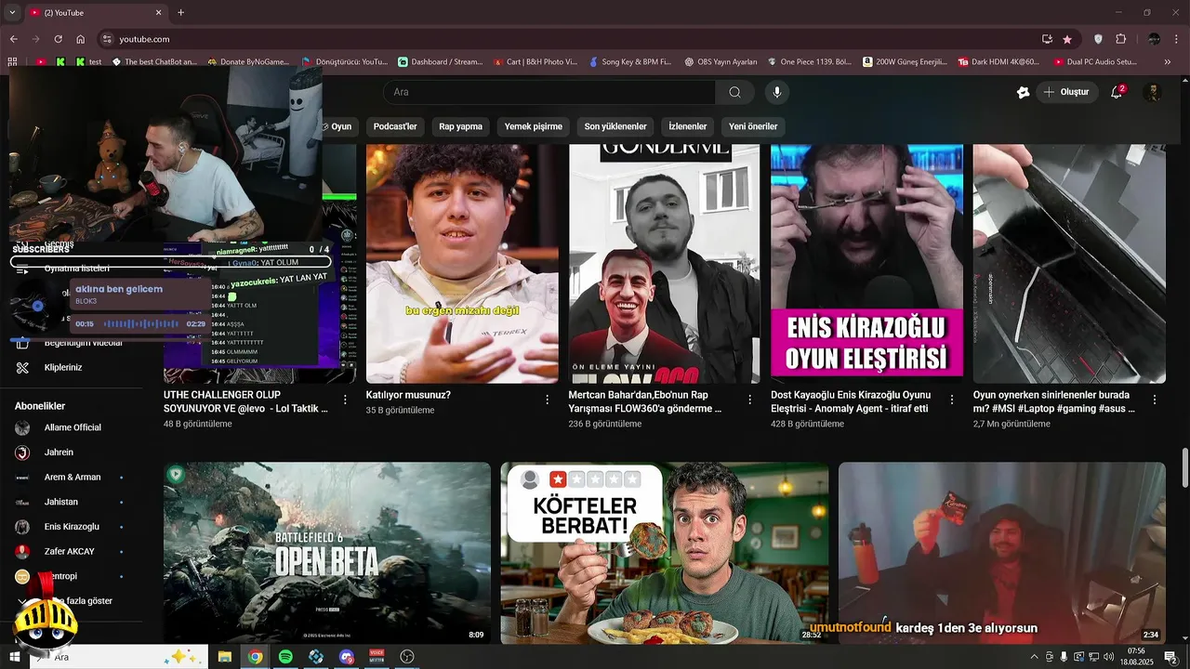
Task: Click the taskbar volume speaker icon
Action: (x=1107, y=657)
